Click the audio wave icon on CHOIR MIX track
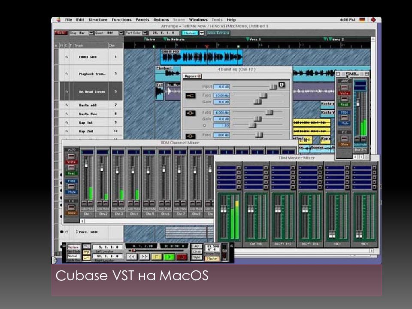412x309 pixels. (67, 57)
